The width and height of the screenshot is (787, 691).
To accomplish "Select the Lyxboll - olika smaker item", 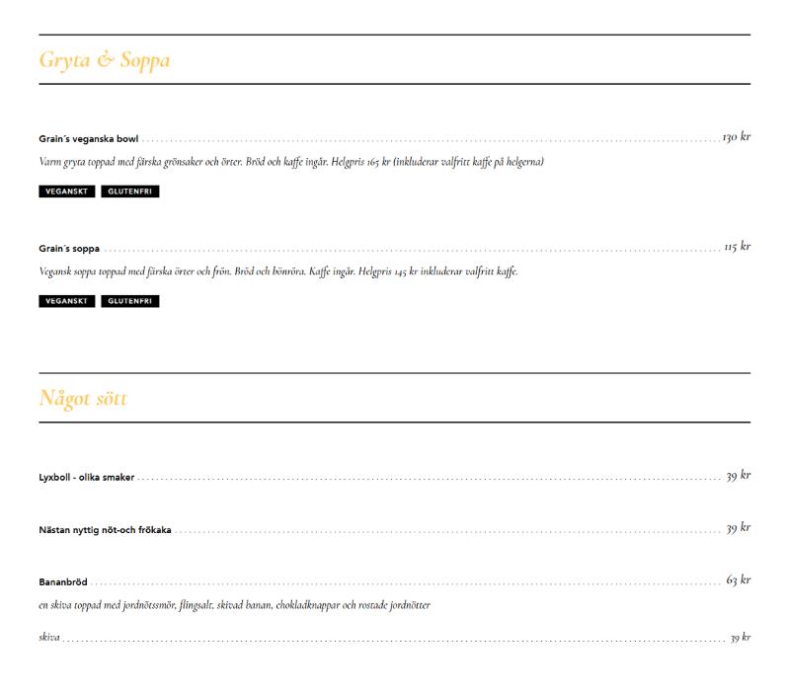I will click(x=86, y=477).
